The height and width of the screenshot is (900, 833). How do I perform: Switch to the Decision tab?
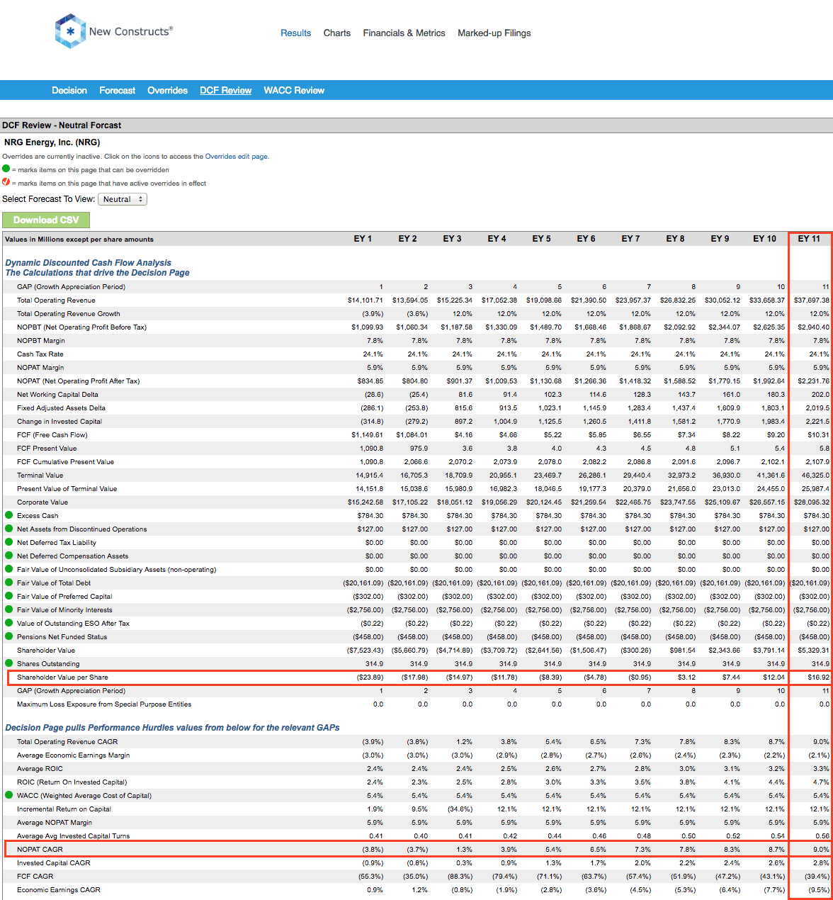(69, 90)
